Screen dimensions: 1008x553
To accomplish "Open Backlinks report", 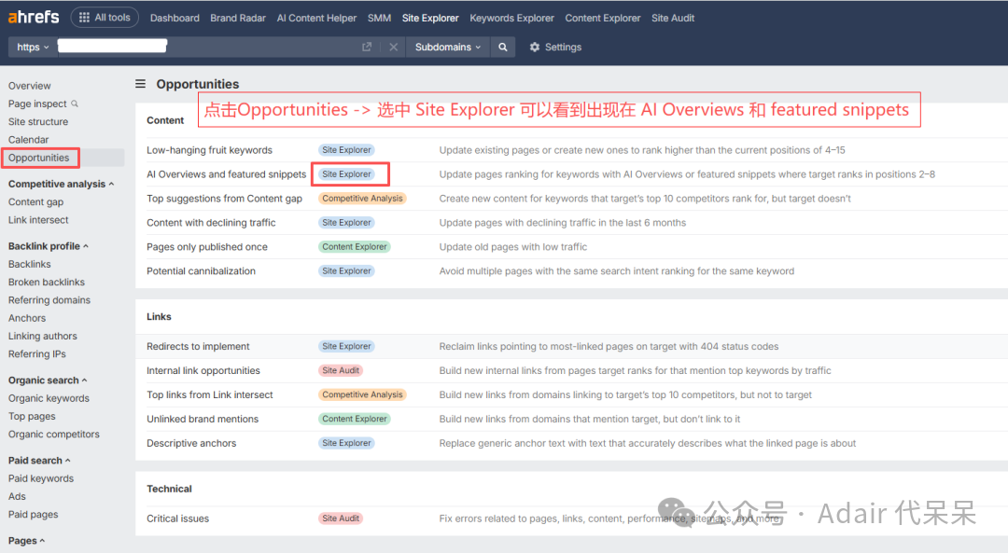I will click(x=30, y=264).
